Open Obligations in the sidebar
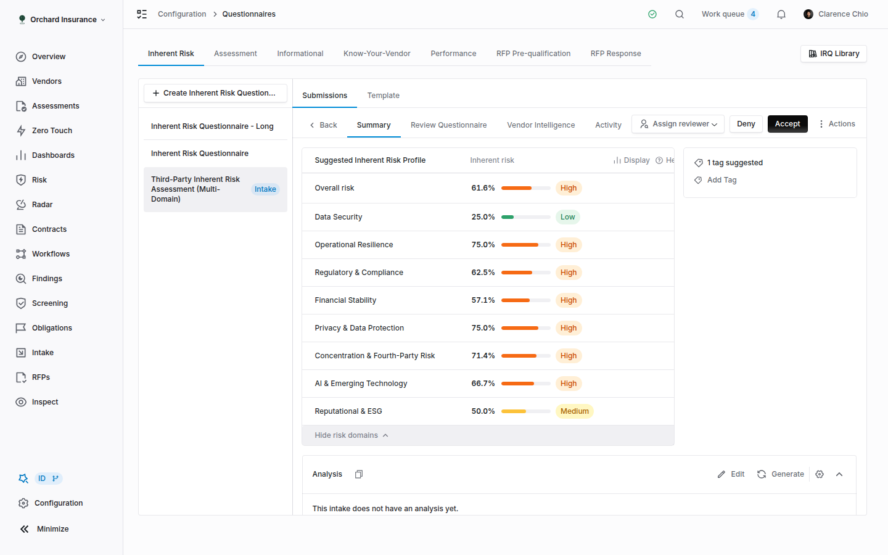The image size is (888, 555). pos(52,328)
